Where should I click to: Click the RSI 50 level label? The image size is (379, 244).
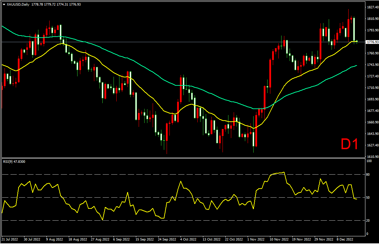click(367, 198)
